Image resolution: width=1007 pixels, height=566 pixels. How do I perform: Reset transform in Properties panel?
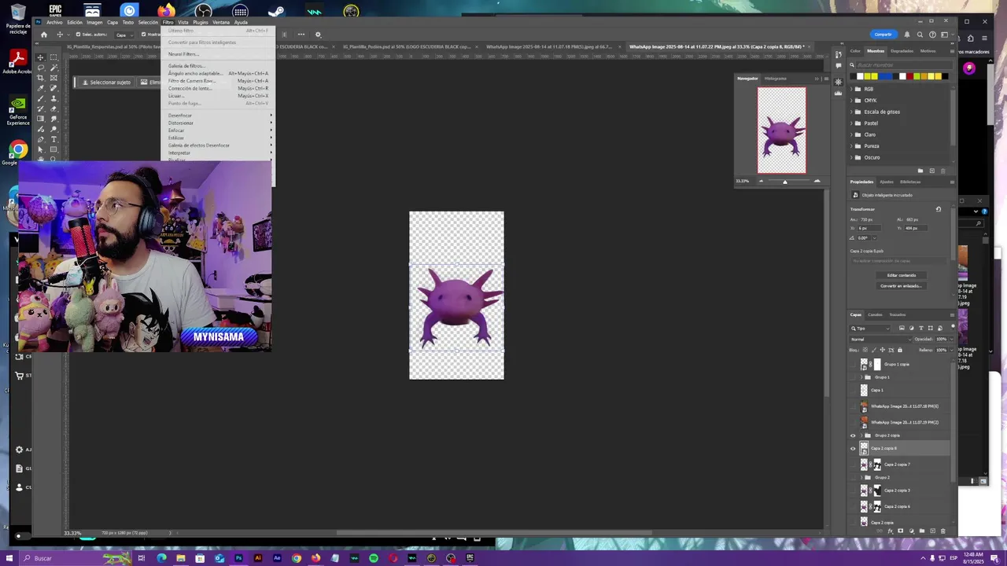[938, 209]
